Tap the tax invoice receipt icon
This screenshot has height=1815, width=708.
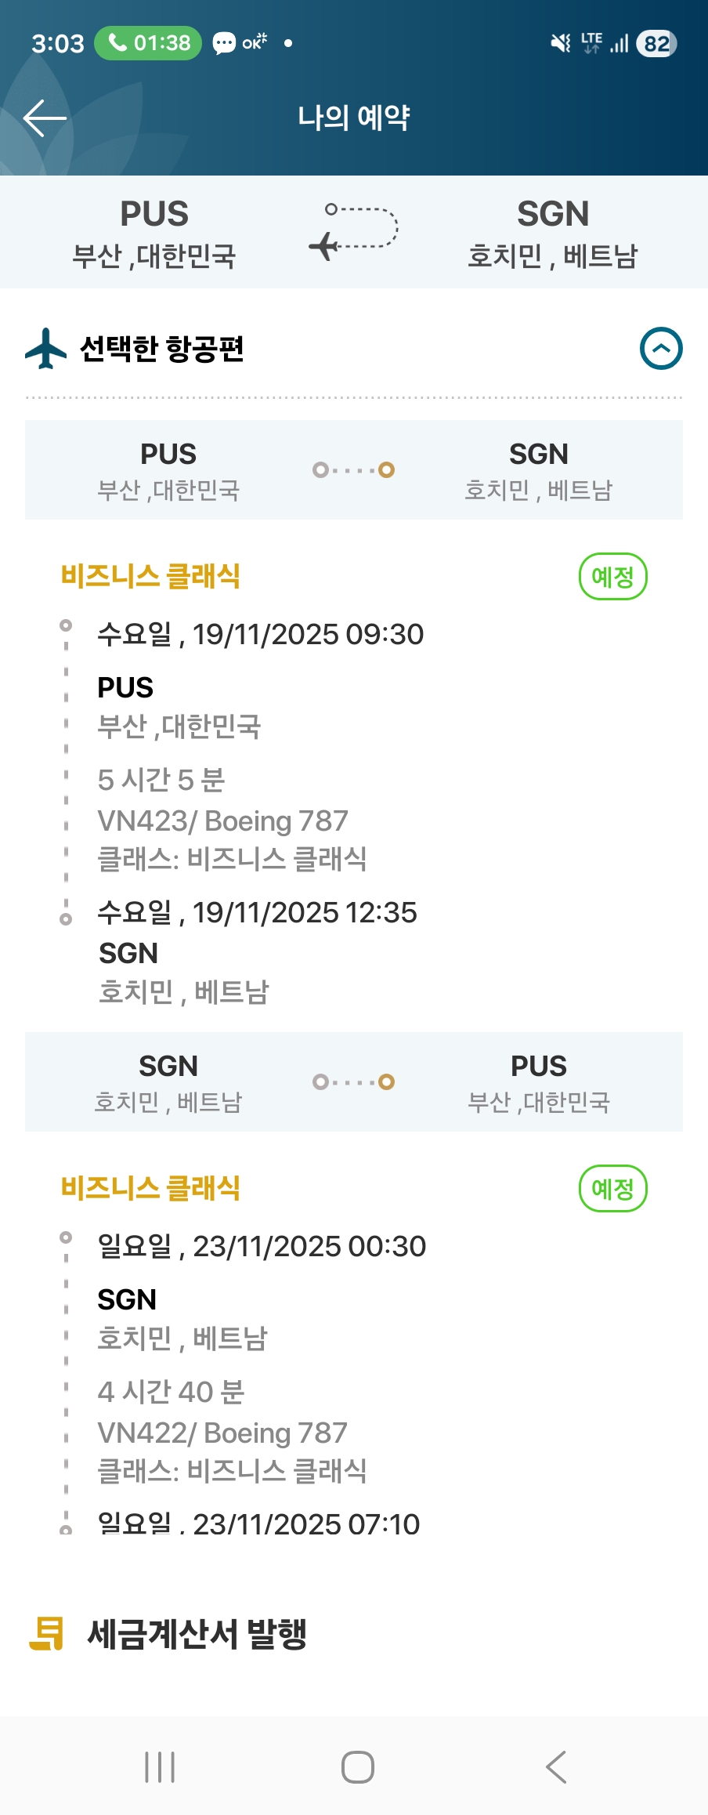[x=47, y=1634]
